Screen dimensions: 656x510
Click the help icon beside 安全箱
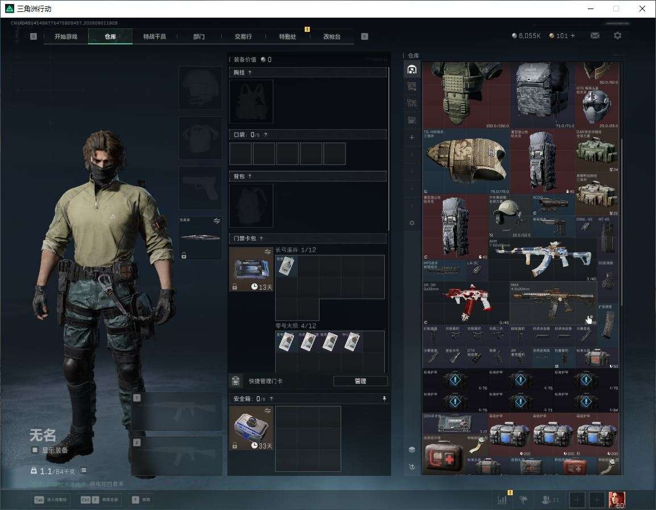click(x=271, y=398)
